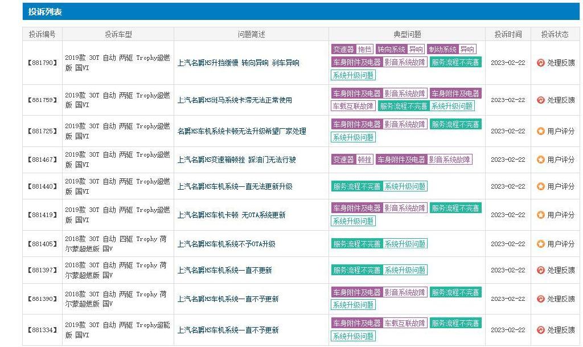Click the 投诉时间 column header
Viewport: 583px width, 347px height.
click(x=508, y=34)
